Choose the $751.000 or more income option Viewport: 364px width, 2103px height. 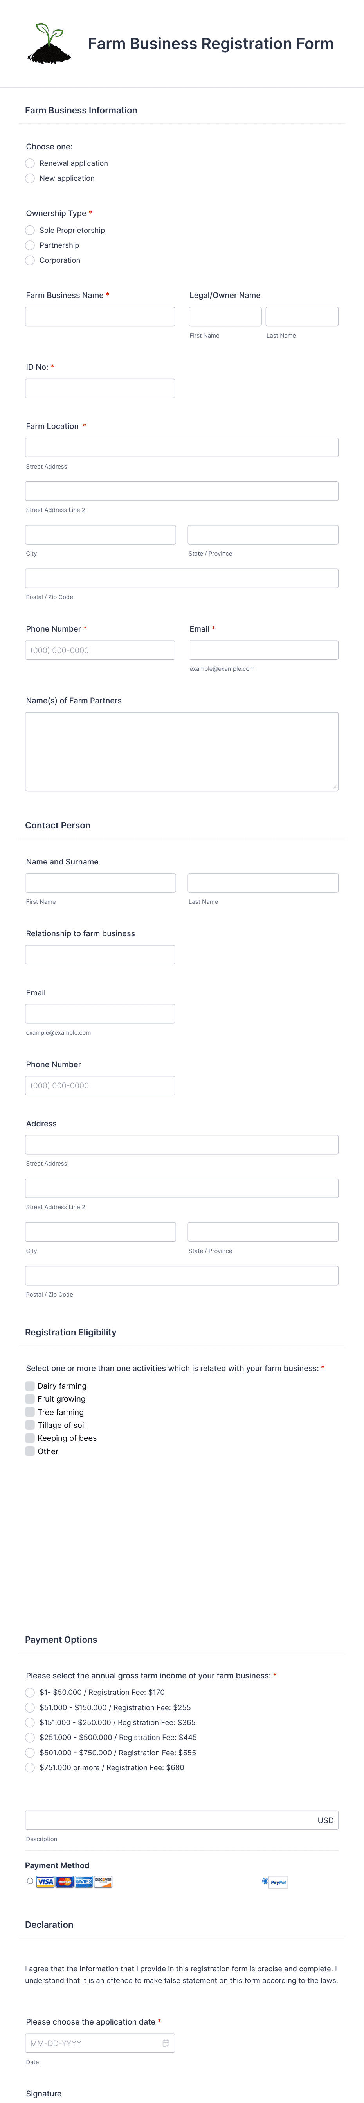pyautogui.click(x=29, y=1766)
